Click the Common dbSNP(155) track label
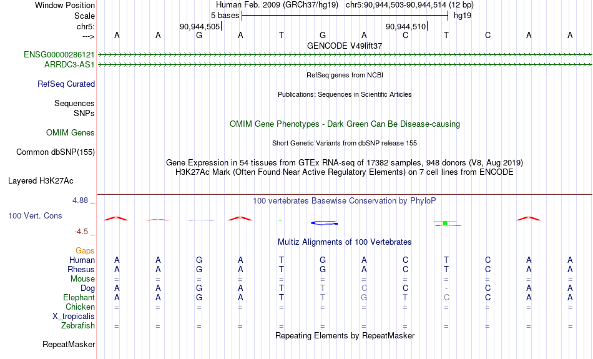The height and width of the screenshot is (359, 593). click(56, 152)
